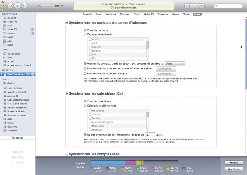The width and height of the screenshot is (247, 175).
Task: Check the Famille contact group
Action: pyautogui.click(x=90, y=51)
